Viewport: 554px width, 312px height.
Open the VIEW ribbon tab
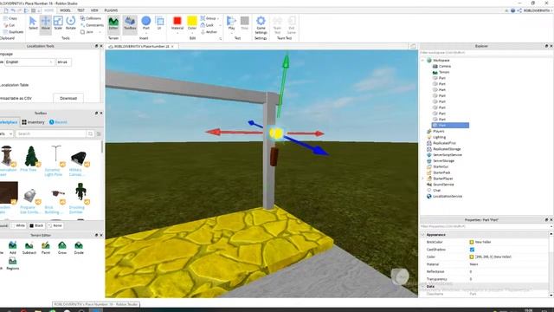[94, 10]
